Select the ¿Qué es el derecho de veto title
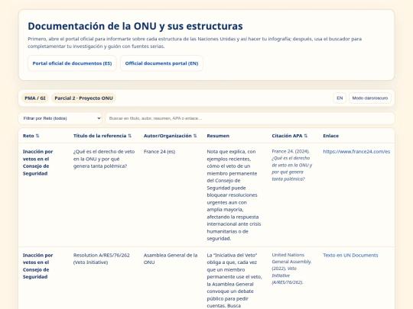The height and width of the screenshot is (309, 413). coord(104,159)
